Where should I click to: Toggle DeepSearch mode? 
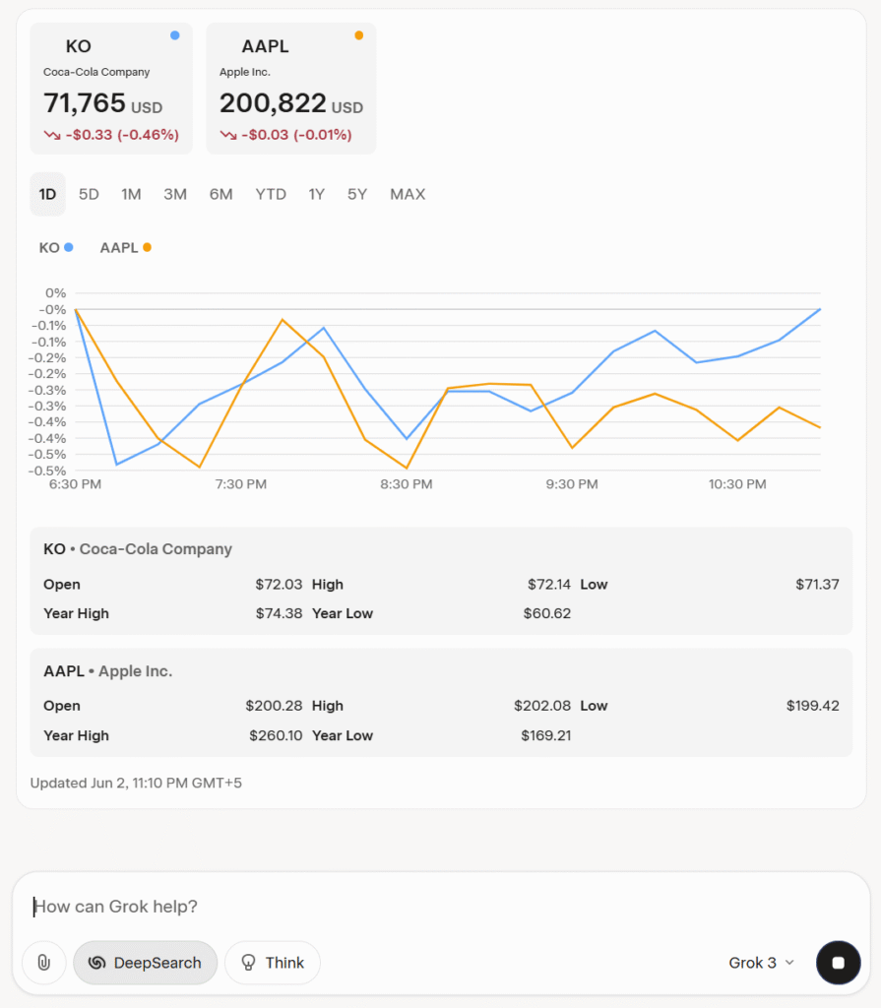tap(146, 963)
